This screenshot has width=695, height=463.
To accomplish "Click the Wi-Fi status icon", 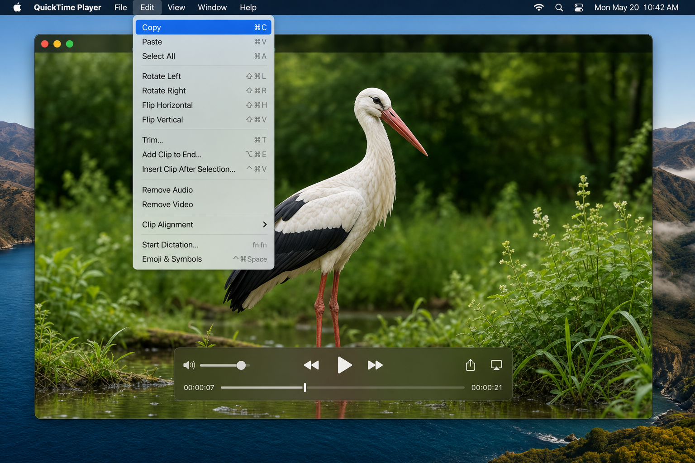I will [538, 7].
